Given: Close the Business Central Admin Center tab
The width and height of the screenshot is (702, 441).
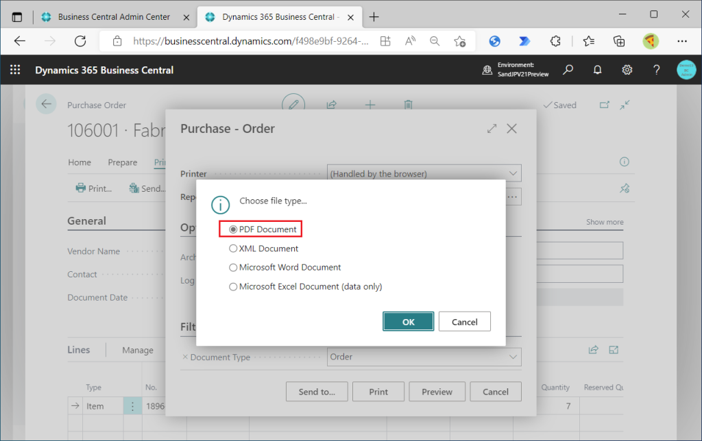Looking at the screenshot, I should 186,17.
